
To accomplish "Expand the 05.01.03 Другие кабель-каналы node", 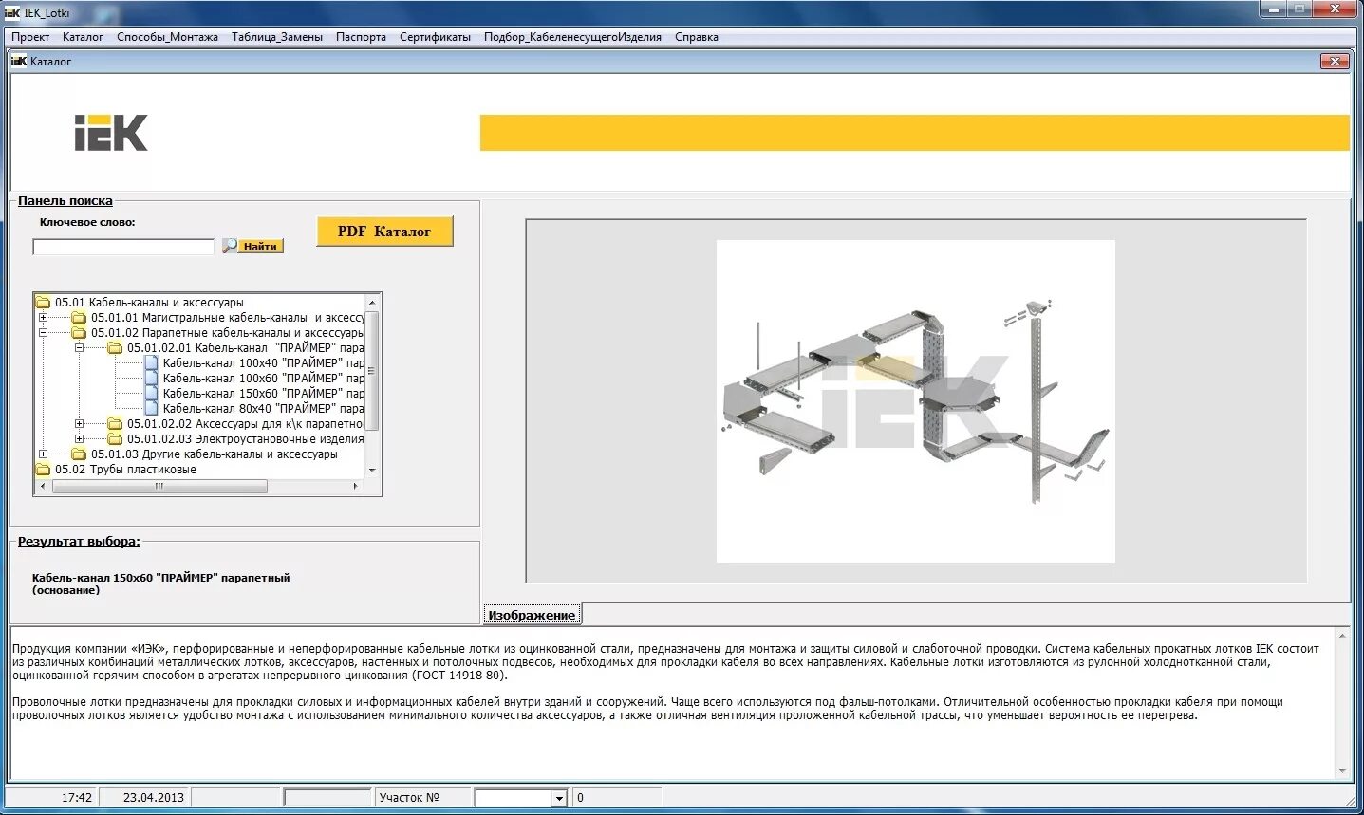I will pos(43,454).
